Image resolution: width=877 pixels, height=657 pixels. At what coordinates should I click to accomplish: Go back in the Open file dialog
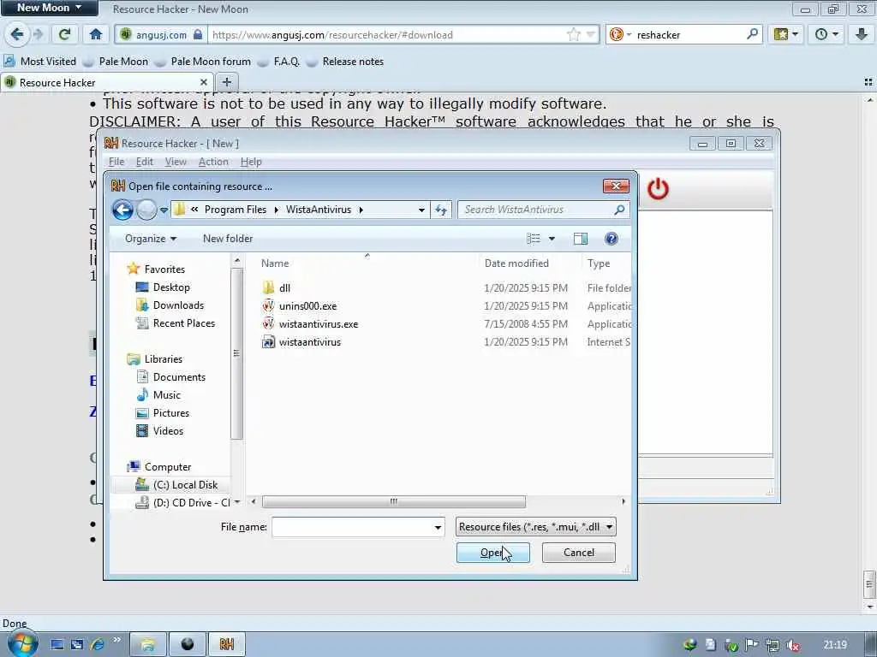point(122,210)
